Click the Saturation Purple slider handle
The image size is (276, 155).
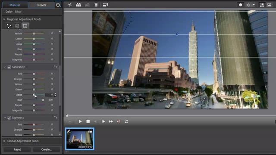(34, 105)
